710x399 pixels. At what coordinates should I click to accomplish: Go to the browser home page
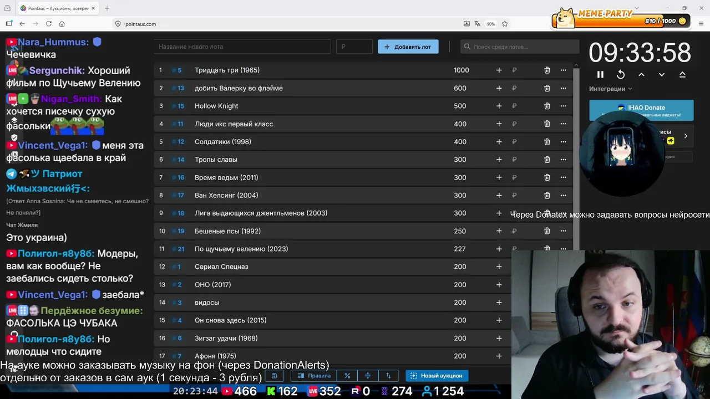(62, 24)
